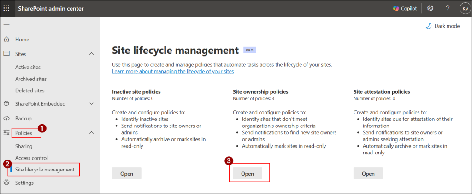Go to Home in navigation
Viewport: 472px width, 194px height.
click(x=22, y=40)
